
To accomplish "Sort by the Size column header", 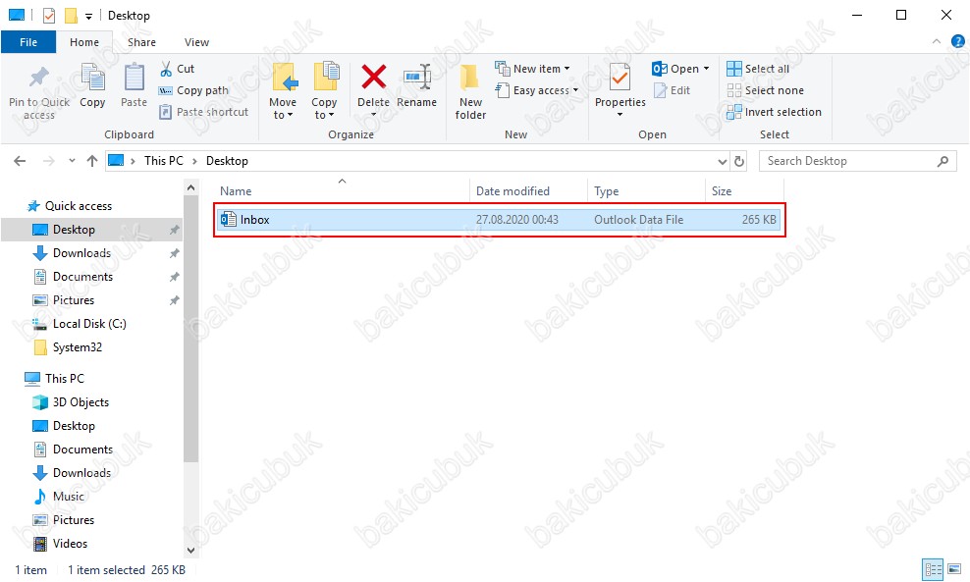I will point(744,191).
